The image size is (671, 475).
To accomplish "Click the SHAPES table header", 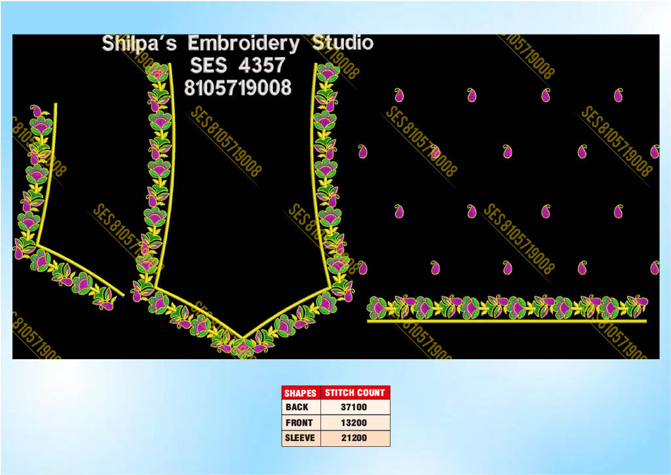I will pyautogui.click(x=300, y=393).
